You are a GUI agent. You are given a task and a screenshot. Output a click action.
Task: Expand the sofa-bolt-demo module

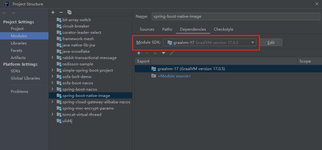coord(52,76)
